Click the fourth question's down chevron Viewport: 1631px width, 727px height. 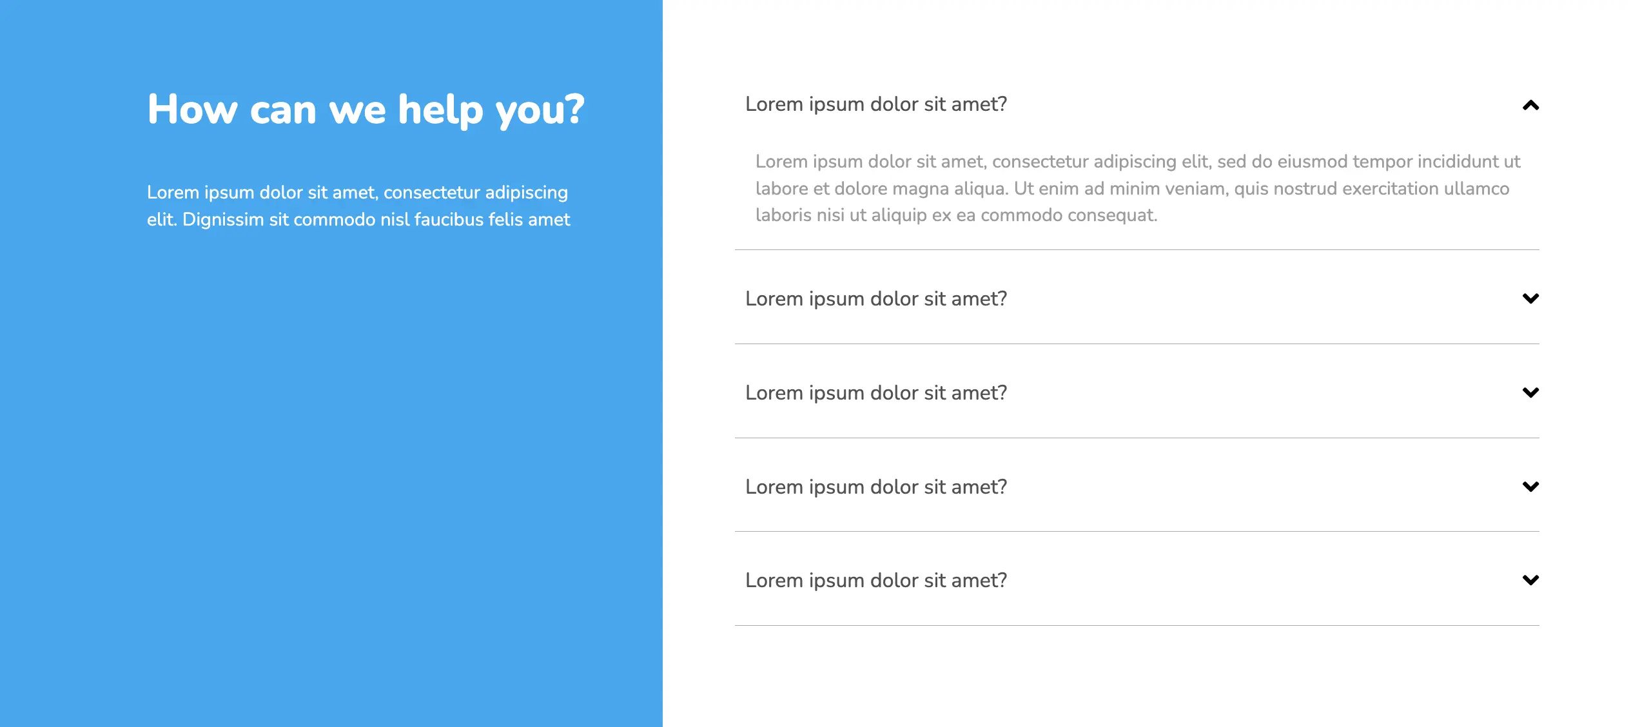pyautogui.click(x=1530, y=487)
